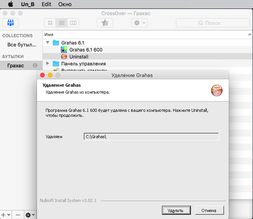Click Панель управления row text
This screenshot has height=219, width=253.
(84, 64)
